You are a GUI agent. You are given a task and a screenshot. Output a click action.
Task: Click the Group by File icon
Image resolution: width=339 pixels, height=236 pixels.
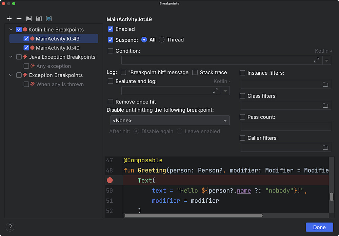click(39, 19)
